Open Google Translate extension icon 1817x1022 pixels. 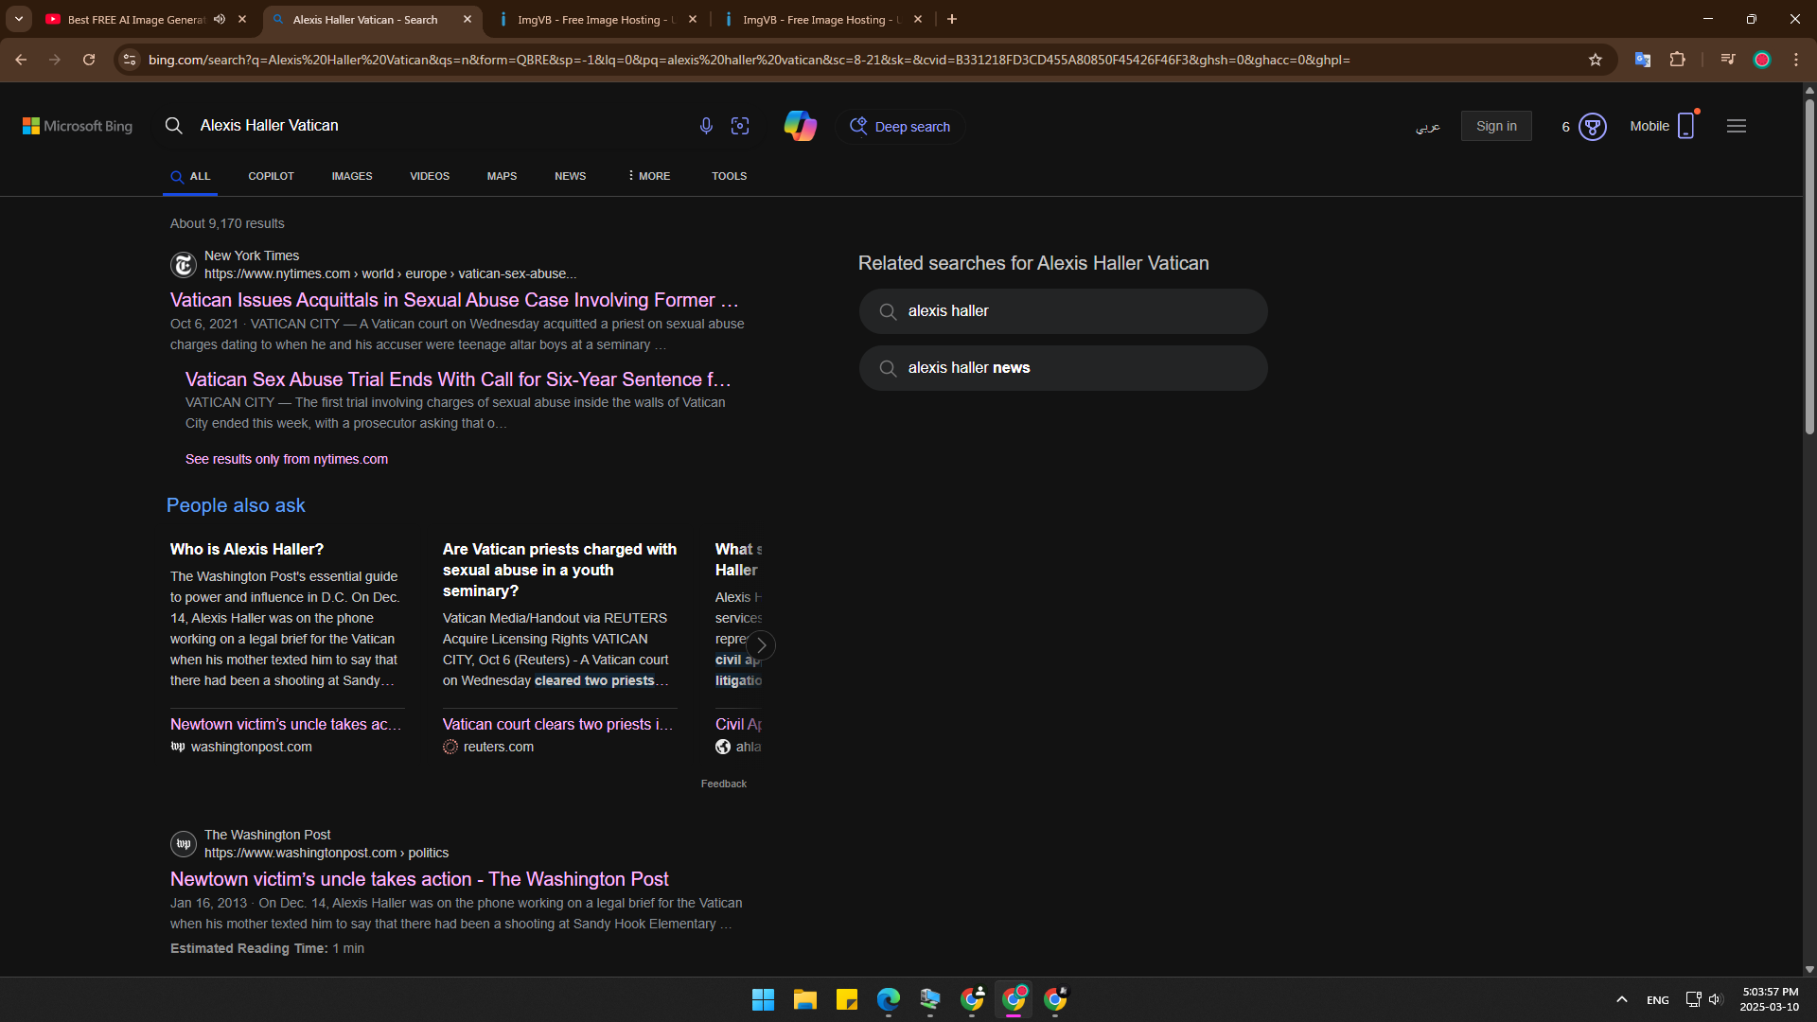[1643, 60]
